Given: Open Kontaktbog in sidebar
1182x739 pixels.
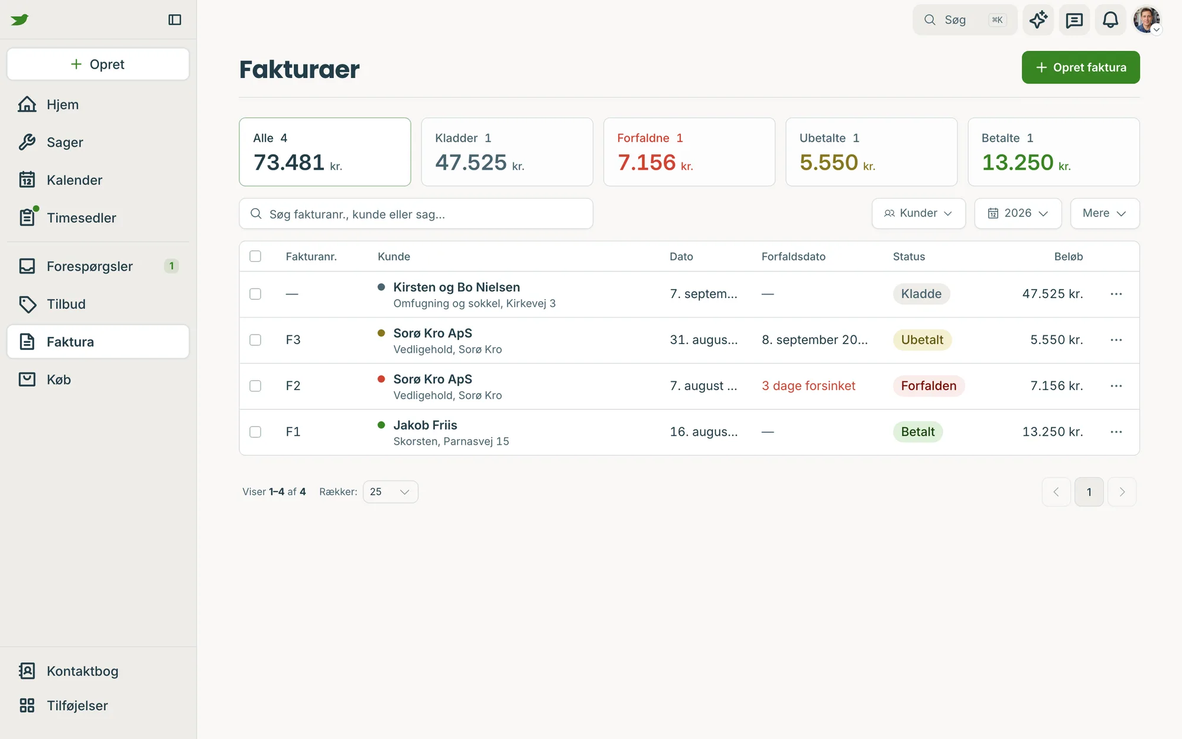Looking at the screenshot, I should click(98, 672).
